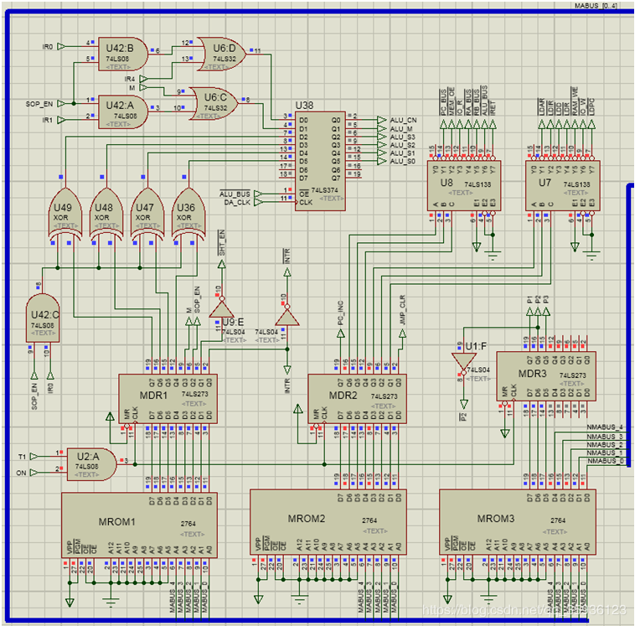Image resolution: width=635 pixels, height=626 pixels.
Task: Click the U42:C AND gate
Action: 42,320
